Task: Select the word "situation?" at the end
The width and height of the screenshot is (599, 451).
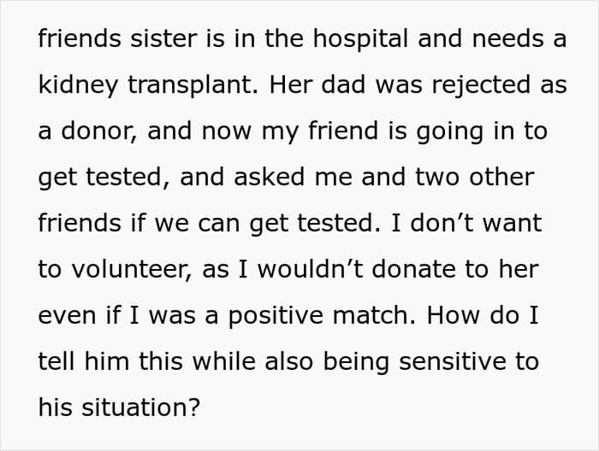Action: 141,407
